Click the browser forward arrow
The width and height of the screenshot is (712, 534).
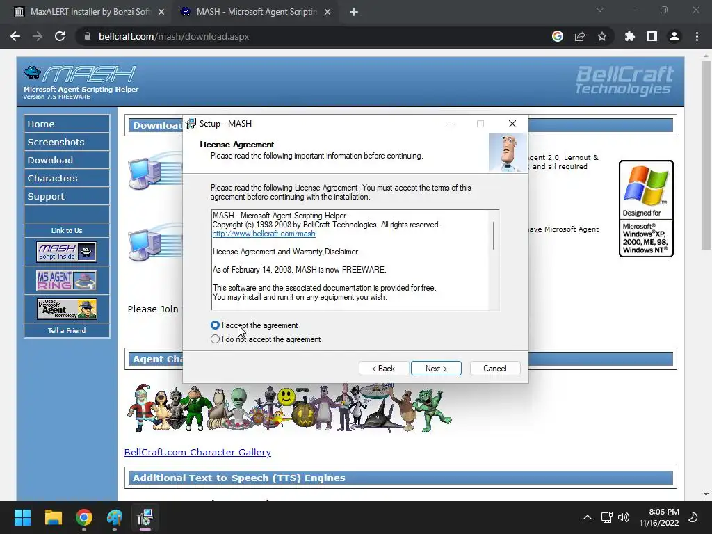tap(38, 36)
